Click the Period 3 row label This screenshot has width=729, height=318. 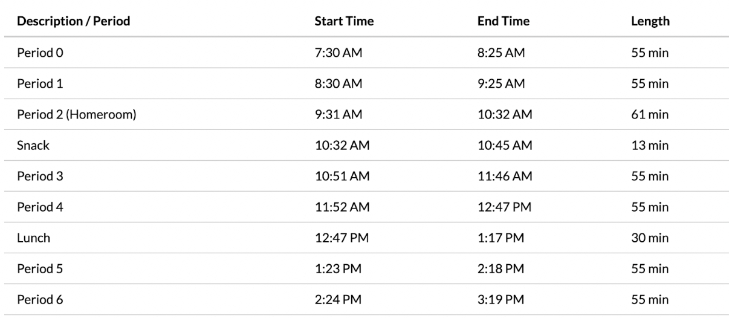(x=40, y=176)
